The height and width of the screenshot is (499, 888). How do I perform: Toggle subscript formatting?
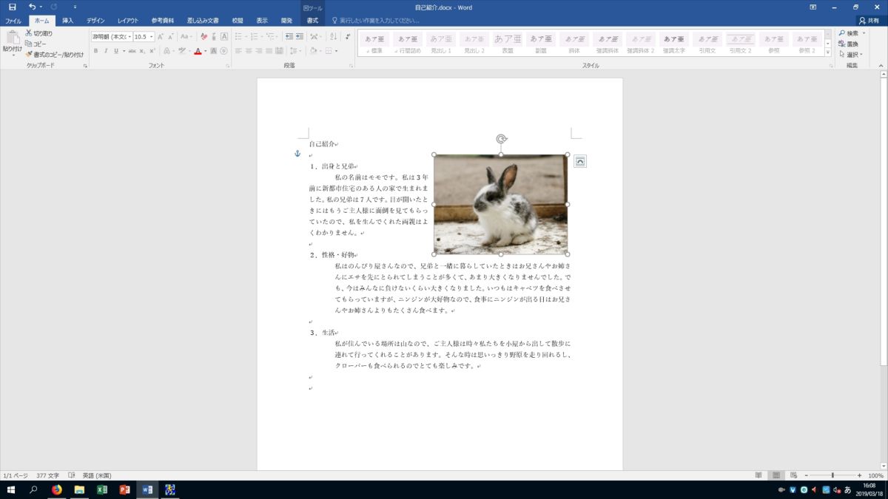click(142, 51)
